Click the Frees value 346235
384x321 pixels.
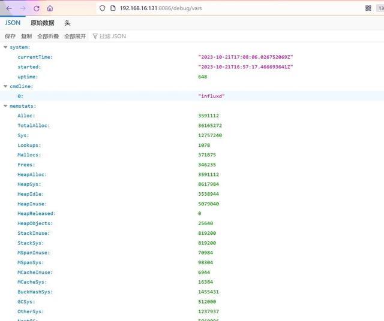(x=207, y=165)
